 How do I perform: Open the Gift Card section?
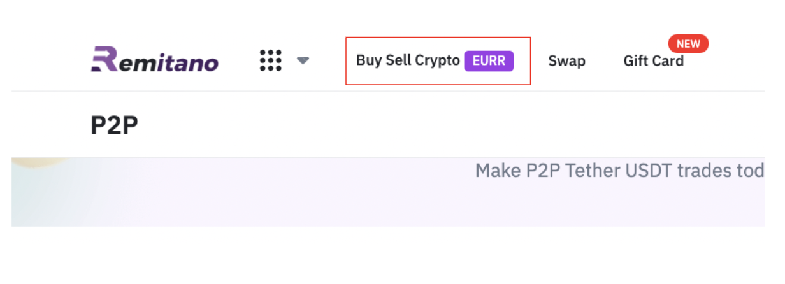tap(654, 61)
